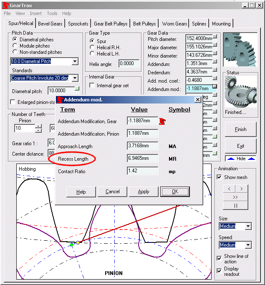Play animation with the >> button
This screenshot has height=285, width=265.
[x=235, y=197]
